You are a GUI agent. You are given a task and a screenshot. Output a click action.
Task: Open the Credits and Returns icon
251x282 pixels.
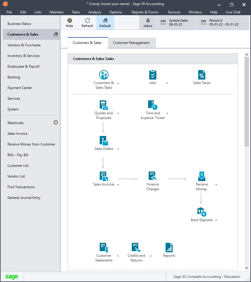[136, 248]
